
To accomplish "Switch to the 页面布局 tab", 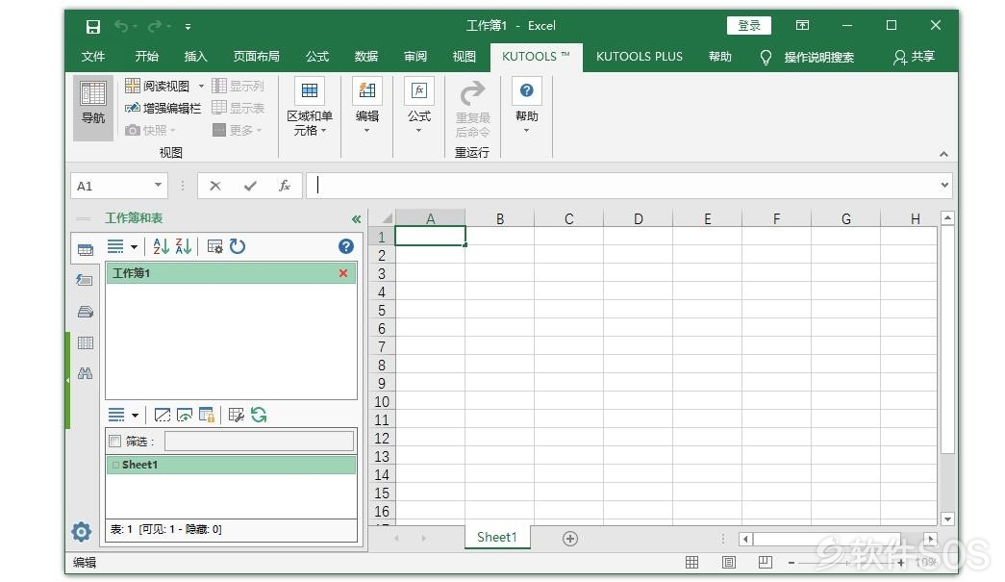I will pyautogui.click(x=257, y=57).
